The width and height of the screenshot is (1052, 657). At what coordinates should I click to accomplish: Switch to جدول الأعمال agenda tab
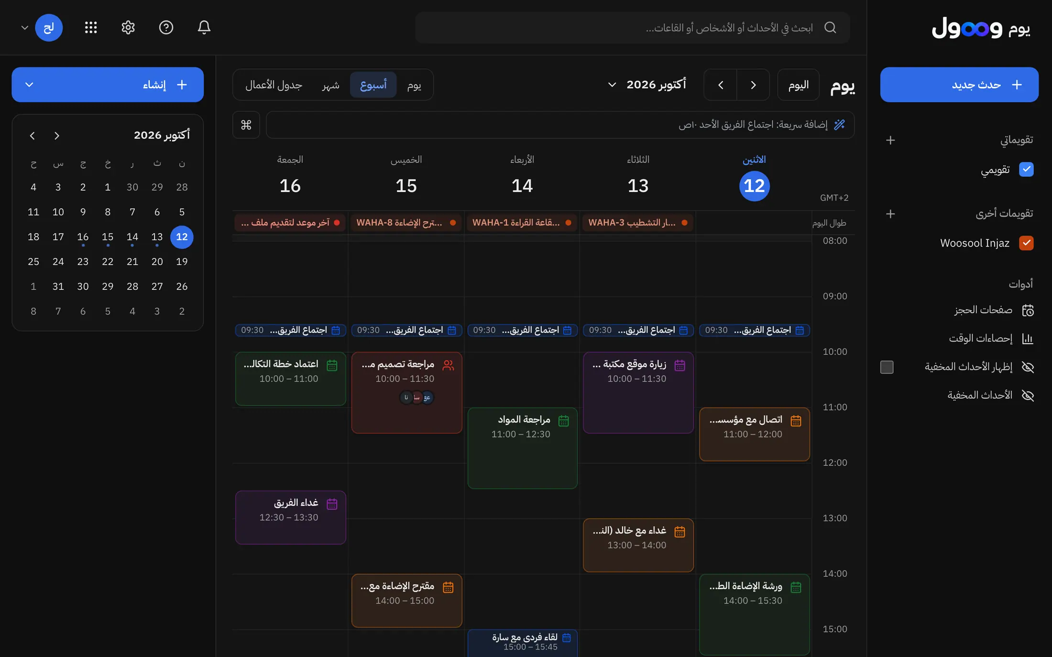click(x=274, y=85)
